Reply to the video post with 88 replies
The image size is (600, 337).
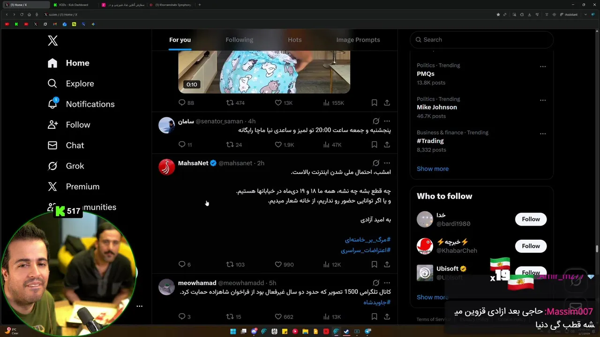pyautogui.click(x=186, y=103)
